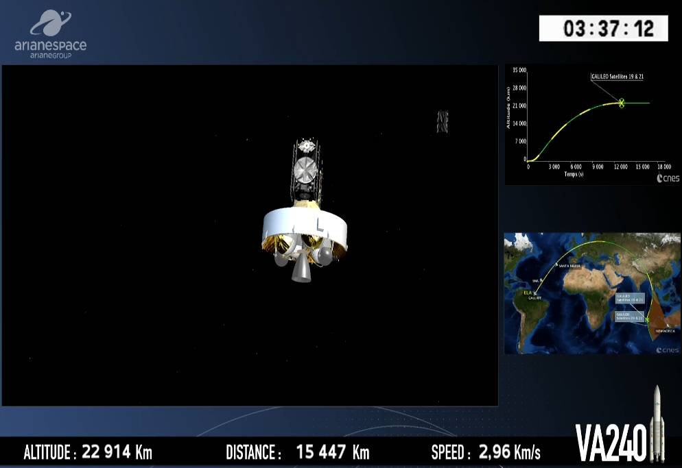Image resolution: width=682 pixels, height=468 pixels.
Task: Click the 18 000 time axis tick
Action: pos(664,167)
